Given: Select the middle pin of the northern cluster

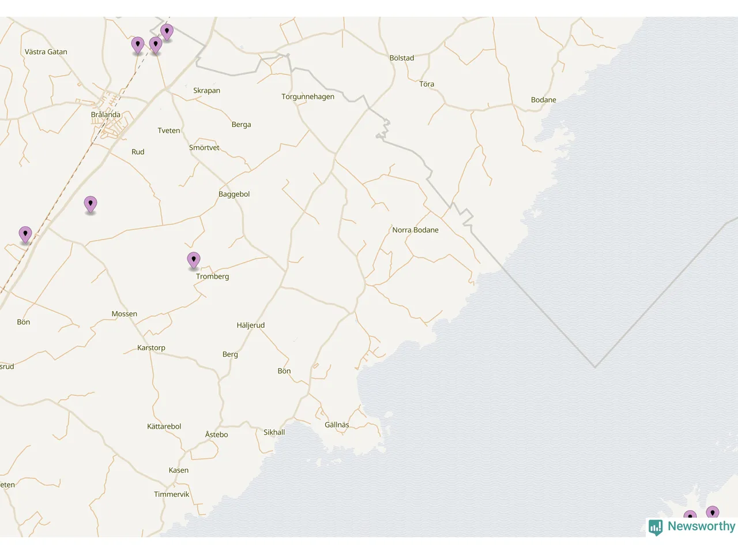Looking at the screenshot, I should click(x=155, y=46).
